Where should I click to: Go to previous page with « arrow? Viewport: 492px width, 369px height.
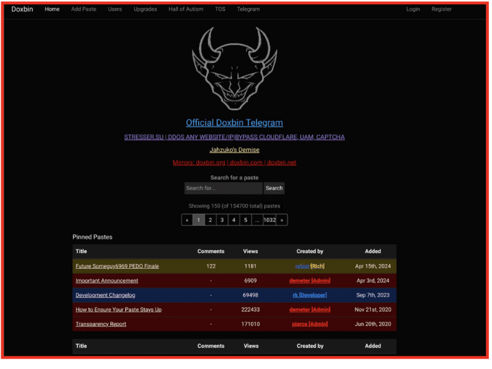pyautogui.click(x=187, y=220)
